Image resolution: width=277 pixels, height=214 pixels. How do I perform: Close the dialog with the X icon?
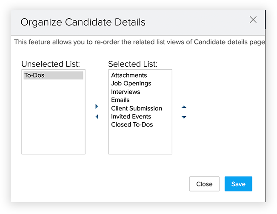pyautogui.click(x=253, y=20)
